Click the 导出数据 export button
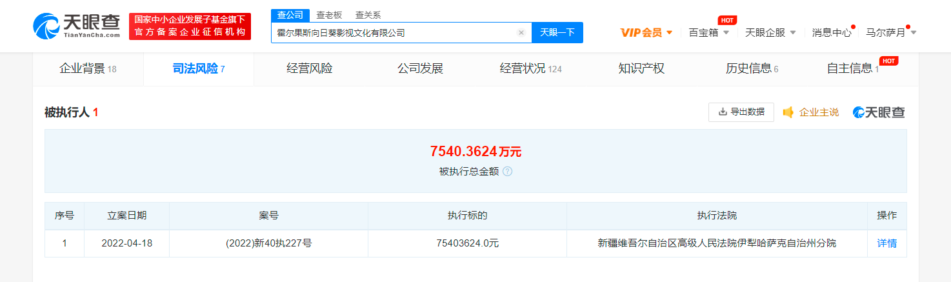Viewport: 951px width, 282px height. coord(741,112)
